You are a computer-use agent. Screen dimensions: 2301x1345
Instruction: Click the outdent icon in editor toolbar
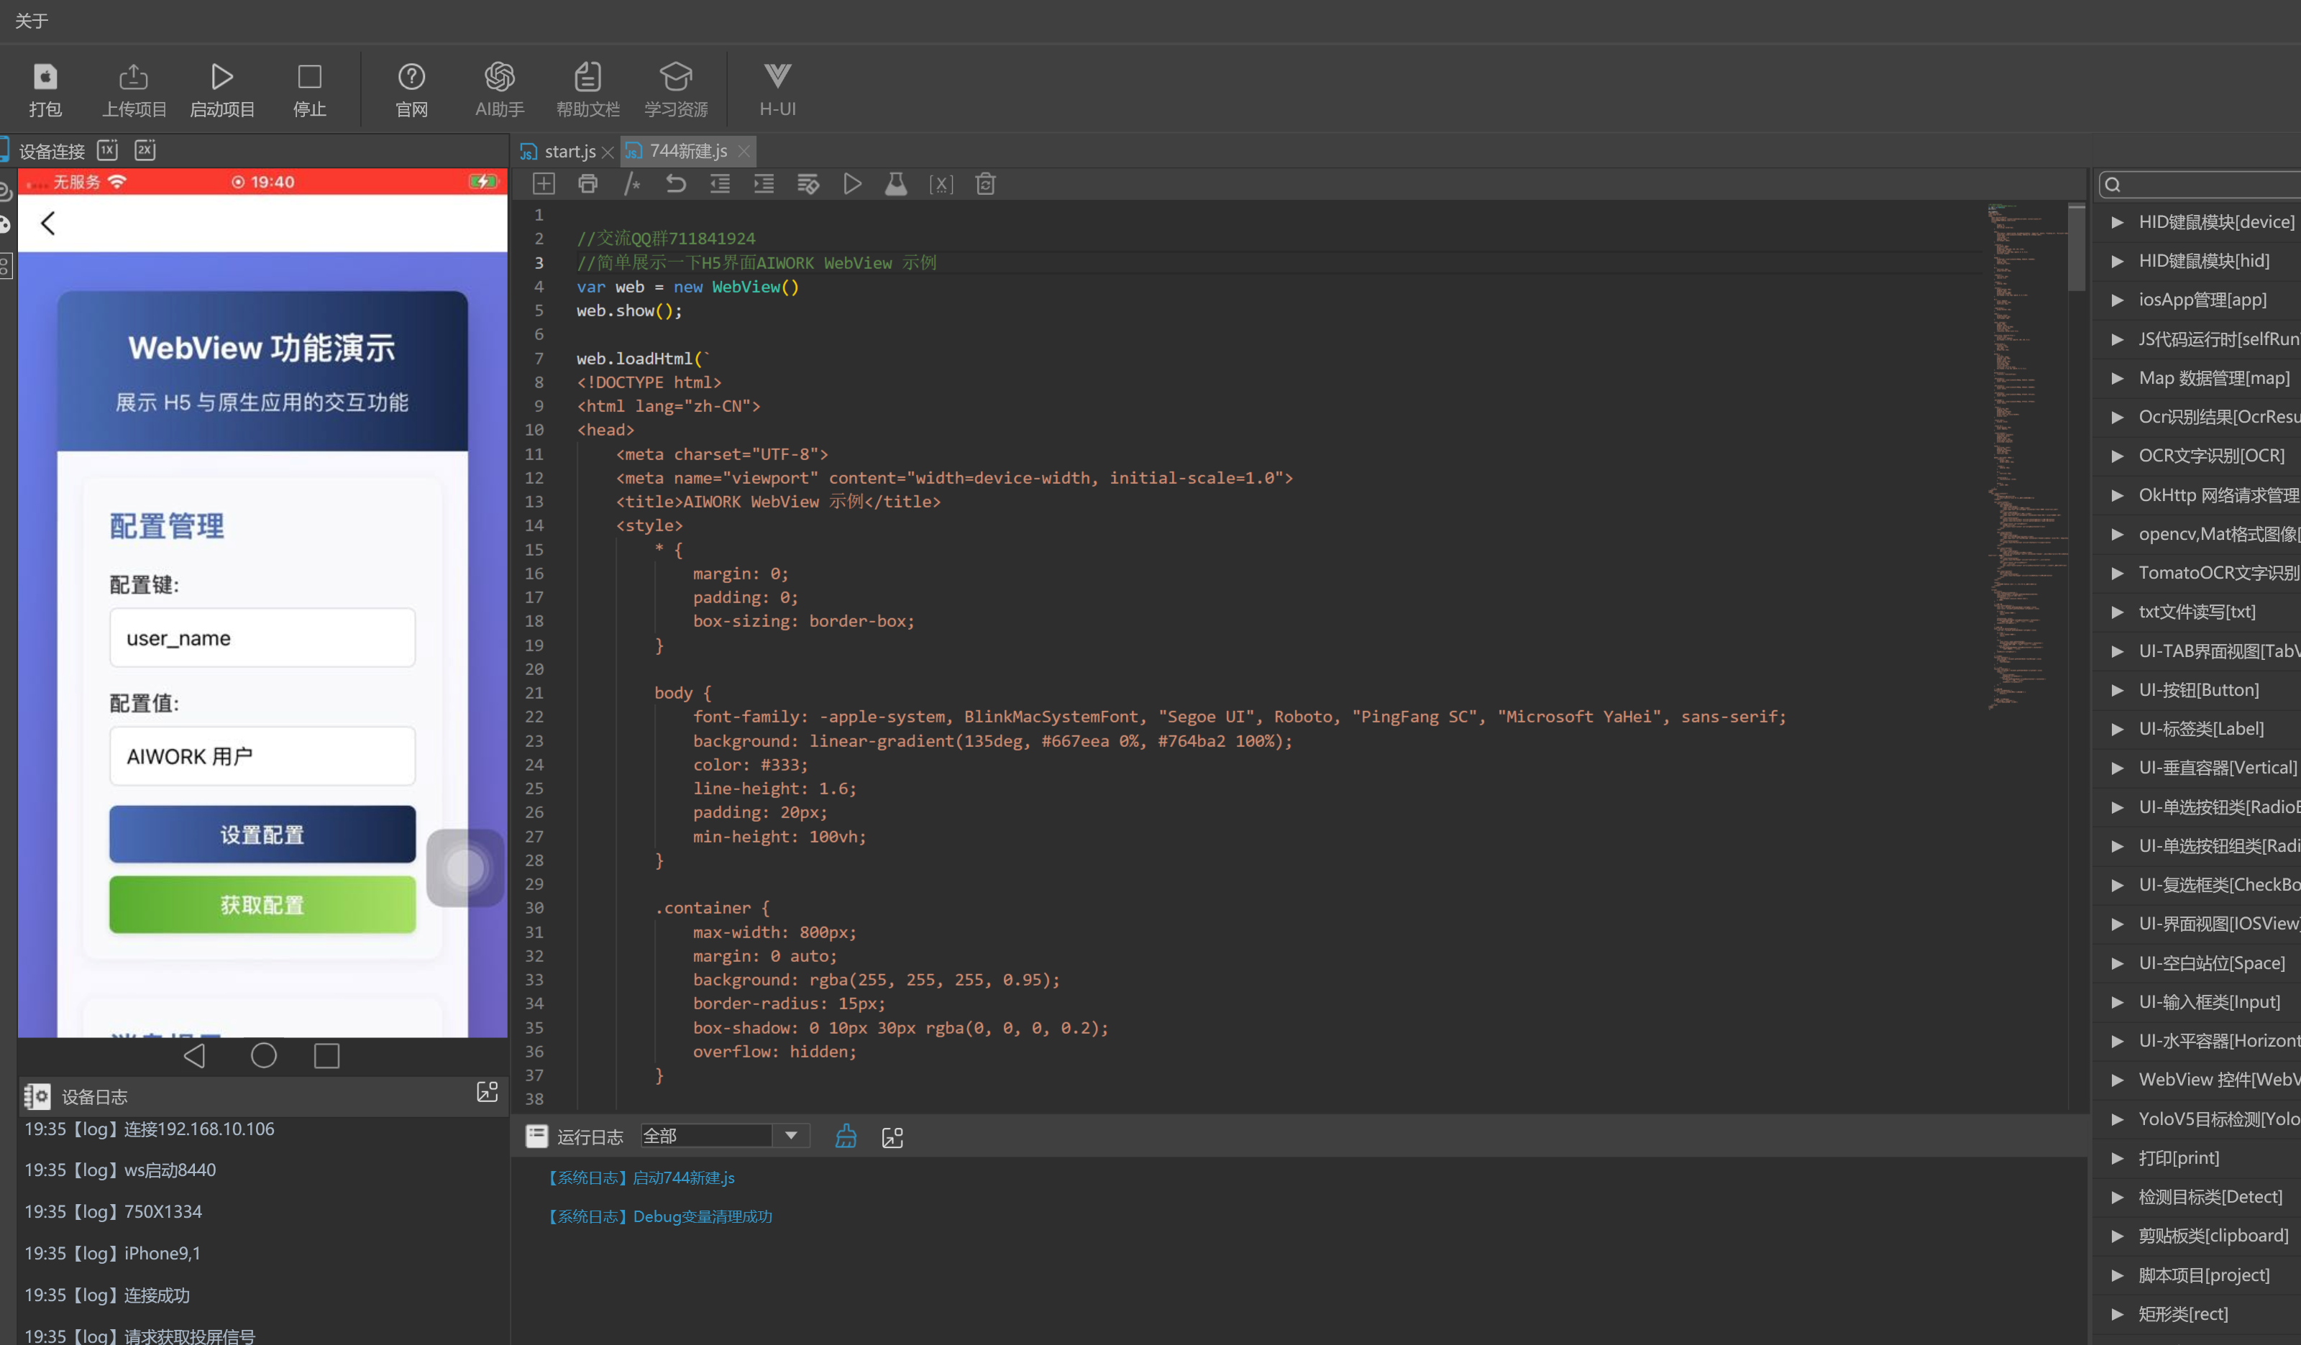coord(721,183)
